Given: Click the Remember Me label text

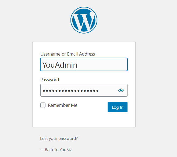Looking at the screenshot, I should 63,105.
